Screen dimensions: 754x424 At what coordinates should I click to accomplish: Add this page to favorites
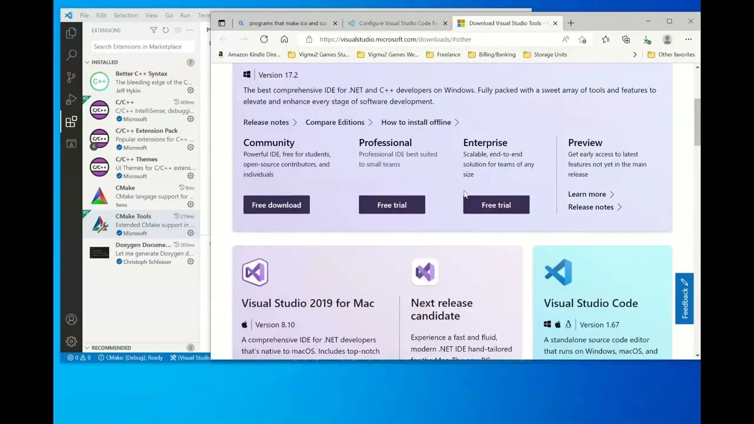pos(583,39)
